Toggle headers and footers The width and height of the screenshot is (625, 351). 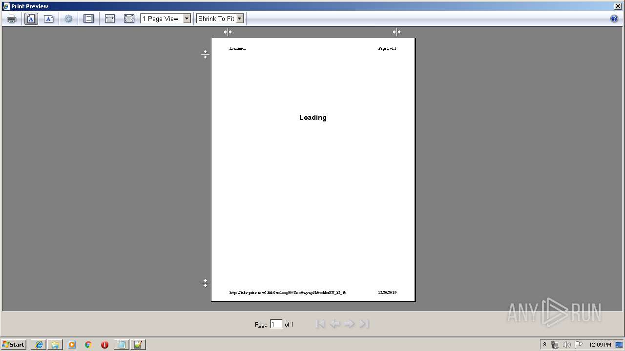(88, 19)
